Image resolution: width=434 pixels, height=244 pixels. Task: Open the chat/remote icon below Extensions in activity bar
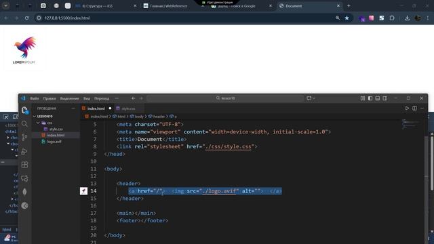24,178
